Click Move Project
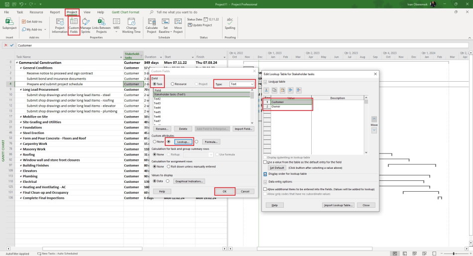Screen dimensions: 473x256 click(x=178, y=26)
